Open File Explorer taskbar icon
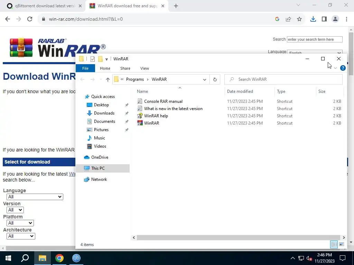Screen dimensions: 354x265 [43, 258]
